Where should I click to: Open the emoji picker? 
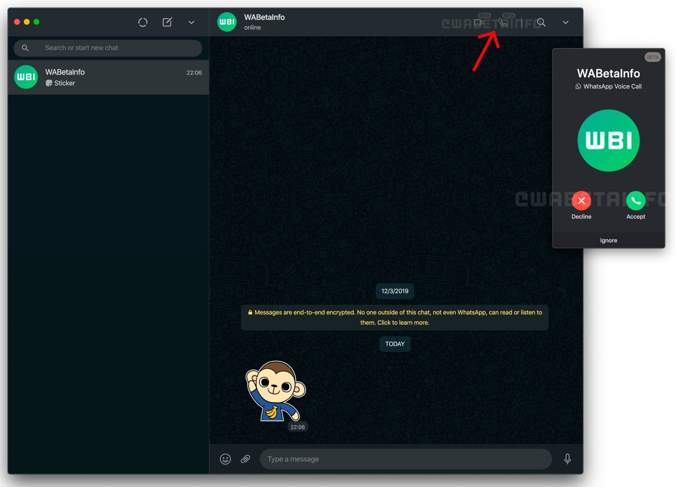point(225,459)
